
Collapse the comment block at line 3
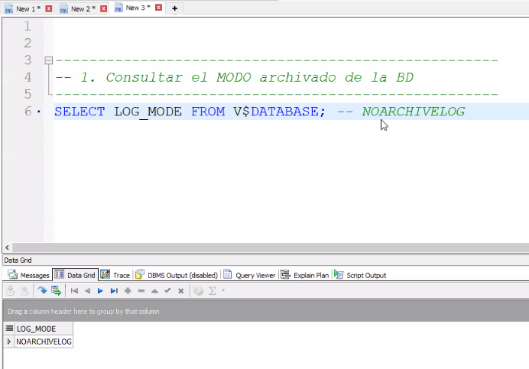[x=47, y=60]
